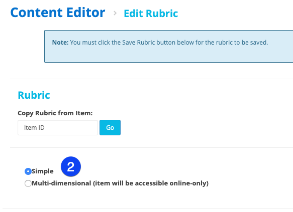Click the Multi-dimensional option label text
293x212 pixels.
click(120, 183)
